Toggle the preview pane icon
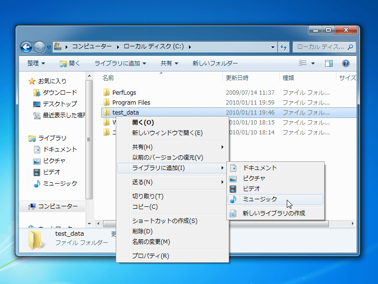Image resolution: width=378 pixels, height=284 pixels. pos(328,63)
